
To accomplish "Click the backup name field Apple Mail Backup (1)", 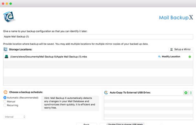I will tap(98, 36).
